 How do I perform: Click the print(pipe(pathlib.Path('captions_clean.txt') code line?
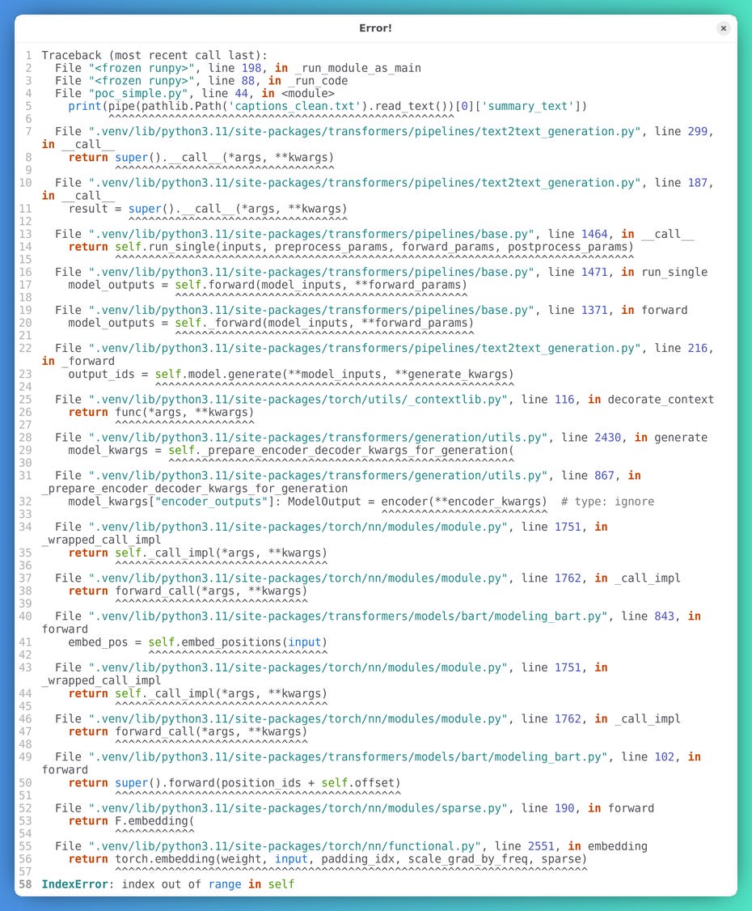point(327,106)
